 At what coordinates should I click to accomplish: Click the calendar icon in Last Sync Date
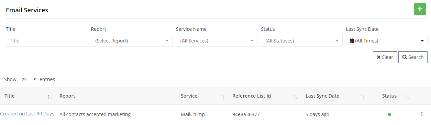352,41
